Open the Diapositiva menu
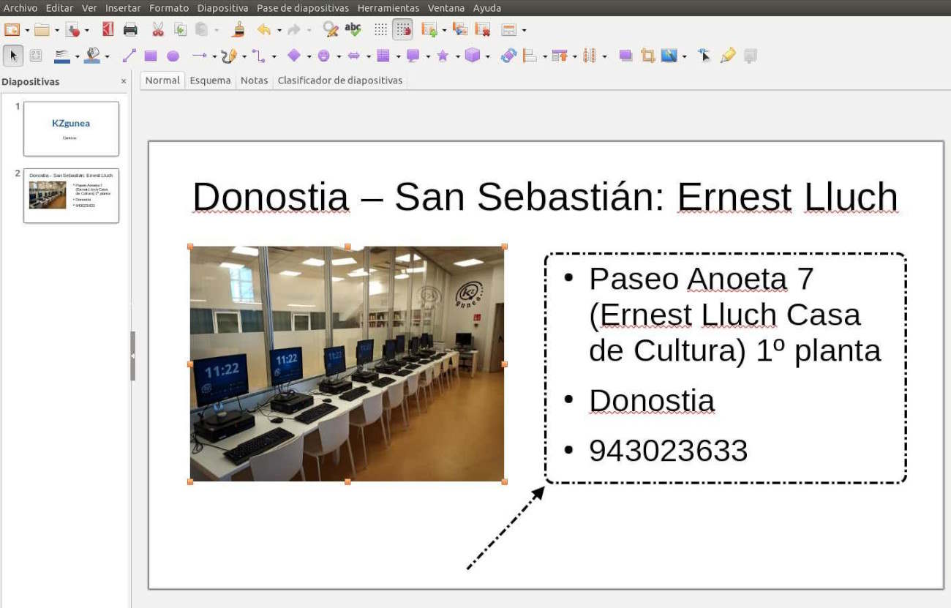The height and width of the screenshot is (608, 951). [x=223, y=8]
